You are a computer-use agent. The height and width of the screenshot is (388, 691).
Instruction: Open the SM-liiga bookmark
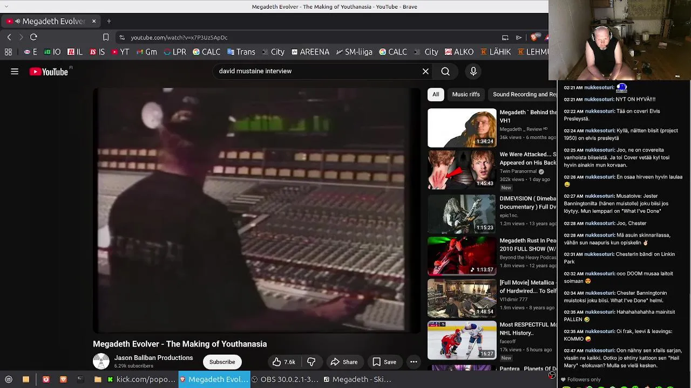[x=354, y=52]
